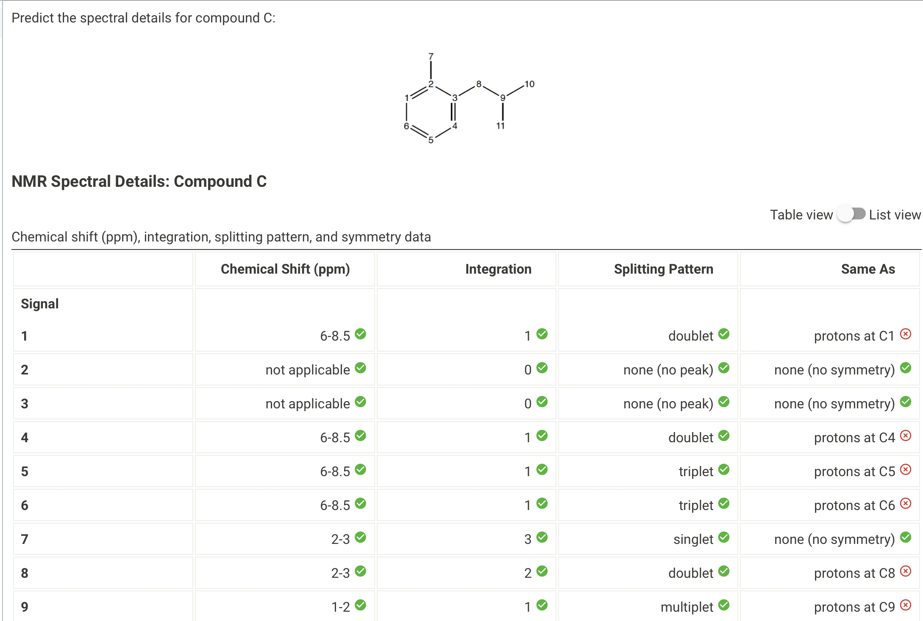Click the red error icon beside protons at C8

click(x=906, y=571)
